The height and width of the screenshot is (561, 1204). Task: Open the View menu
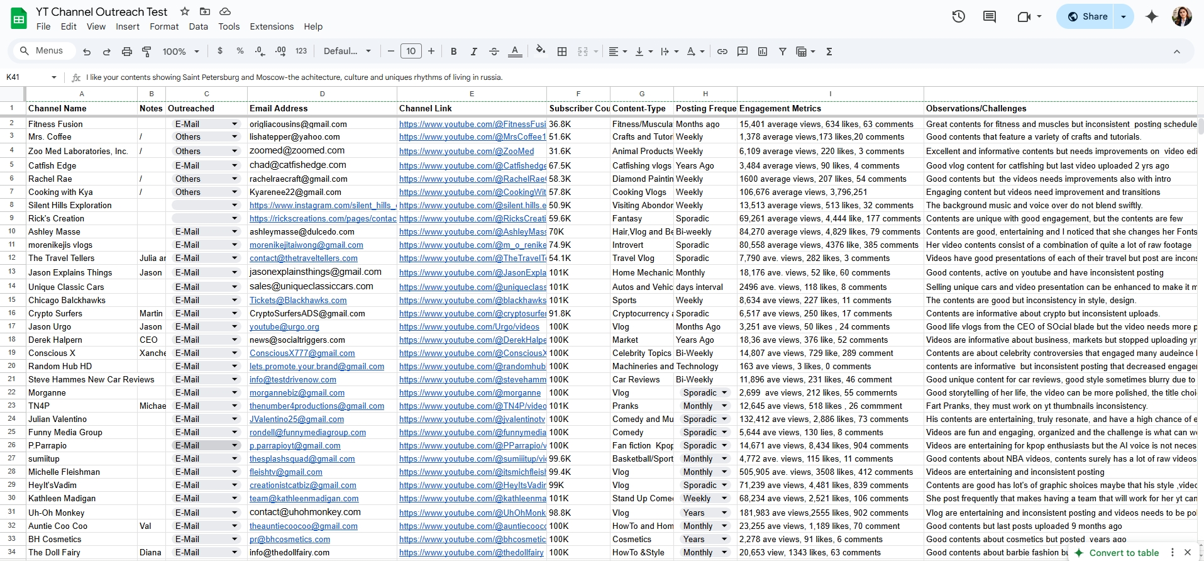96,26
